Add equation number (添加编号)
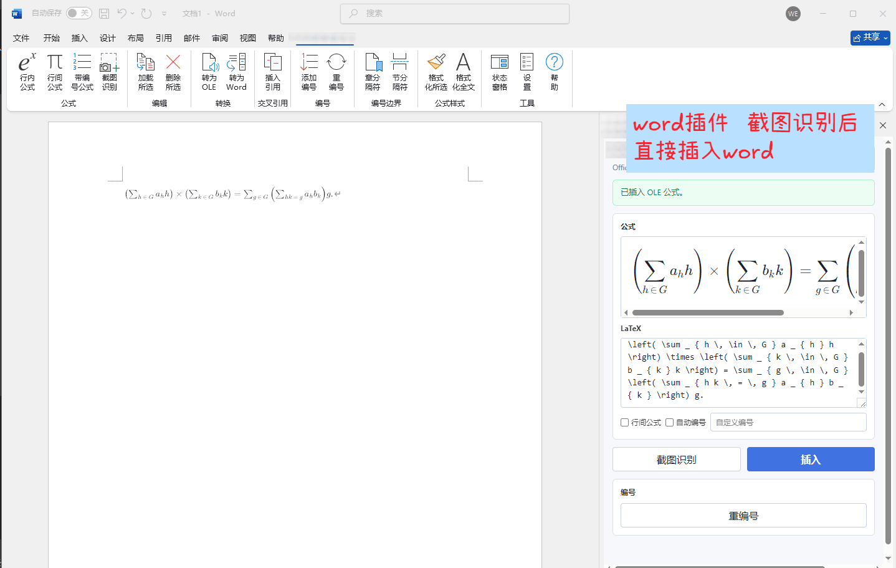The height and width of the screenshot is (568, 896). (x=309, y=72)
